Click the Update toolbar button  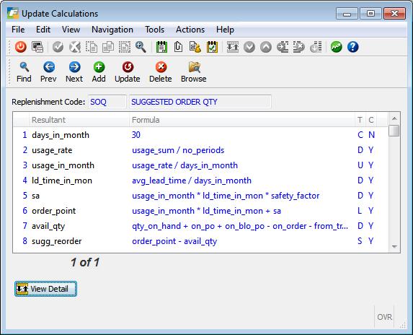coord(128,72)
